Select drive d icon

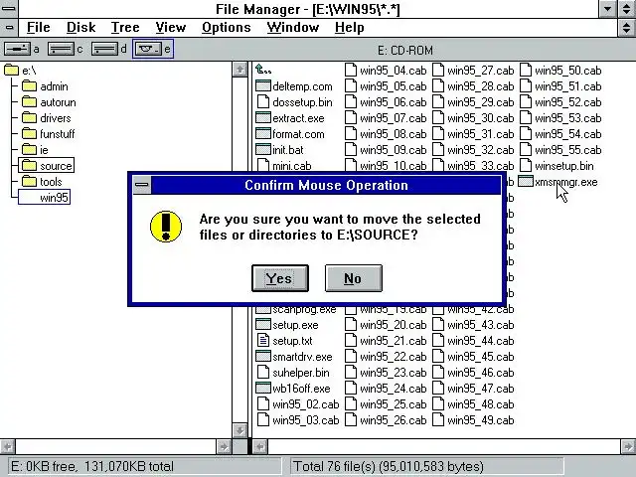[104, 49]
